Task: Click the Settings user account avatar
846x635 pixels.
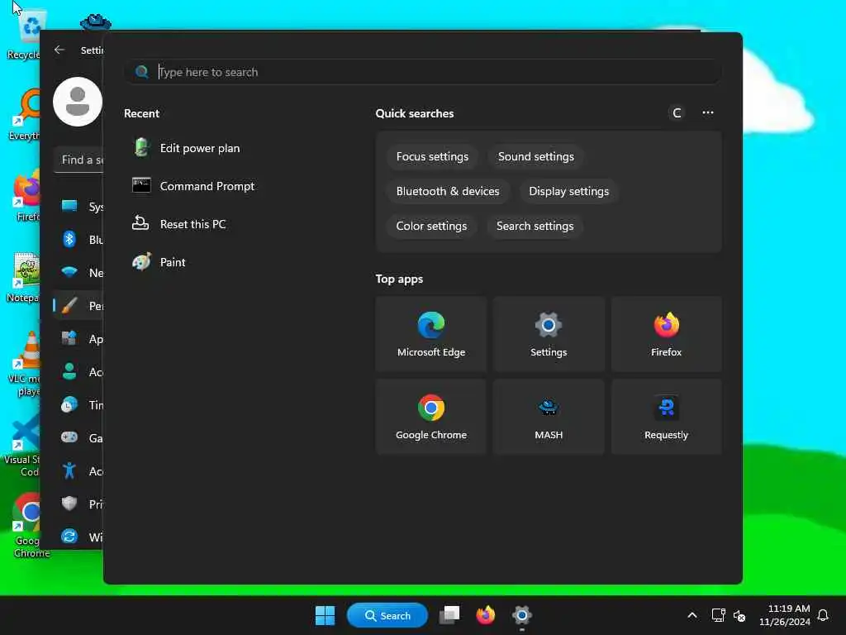Action: tap(78, 102)
